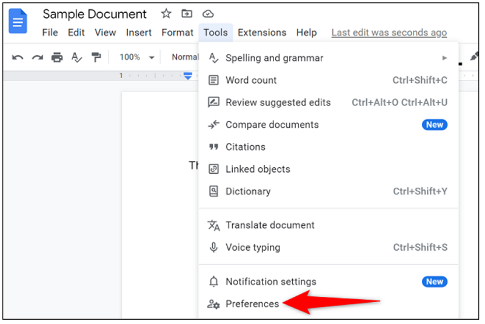485x324 pixels.
Task: Click the Print icon
Action: click(57, 58)
